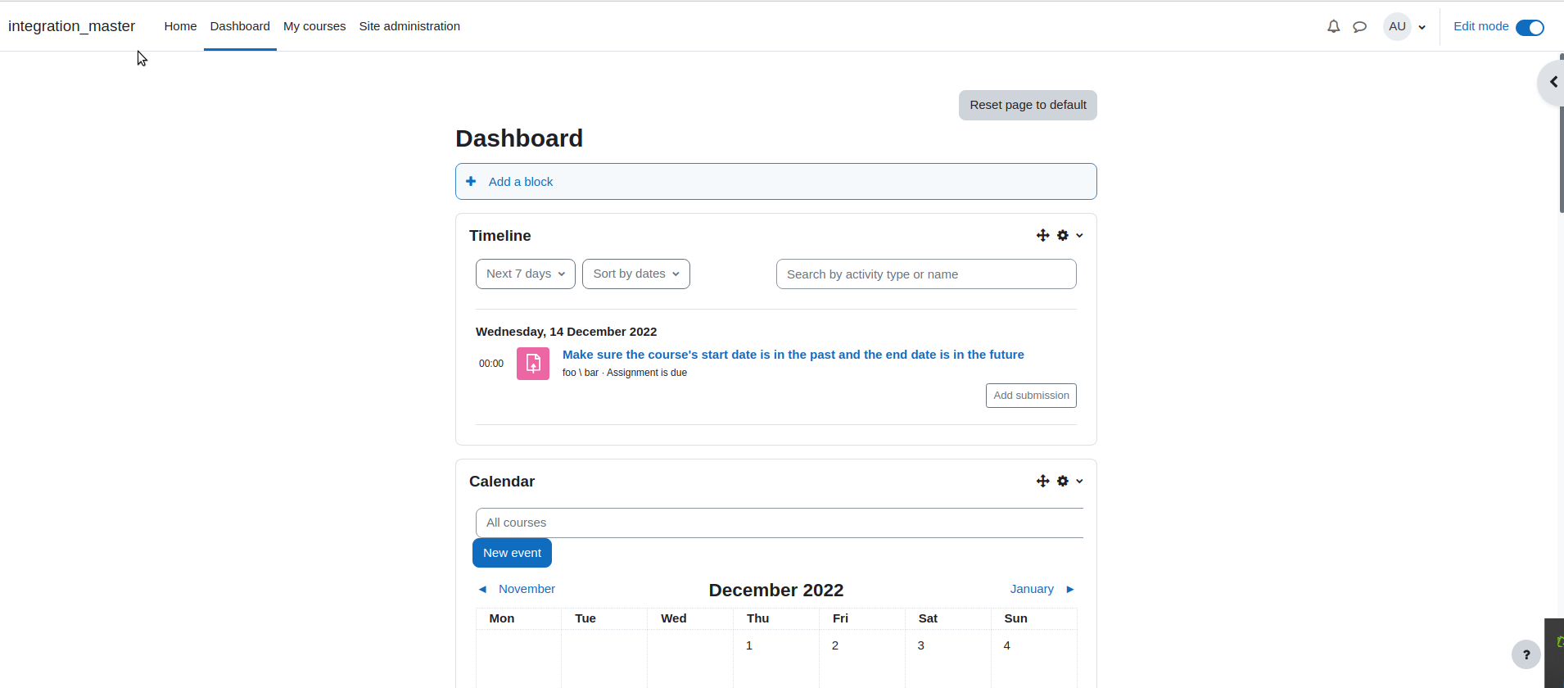Click the Edit mode label text
The width and height of the screenshot is (1564, 688).
click(x=1480, y=26)
